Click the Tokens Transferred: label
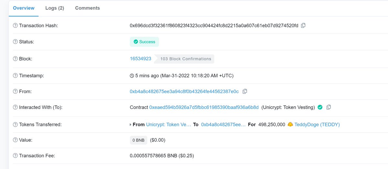388x169 pixels. coord(40,124)
